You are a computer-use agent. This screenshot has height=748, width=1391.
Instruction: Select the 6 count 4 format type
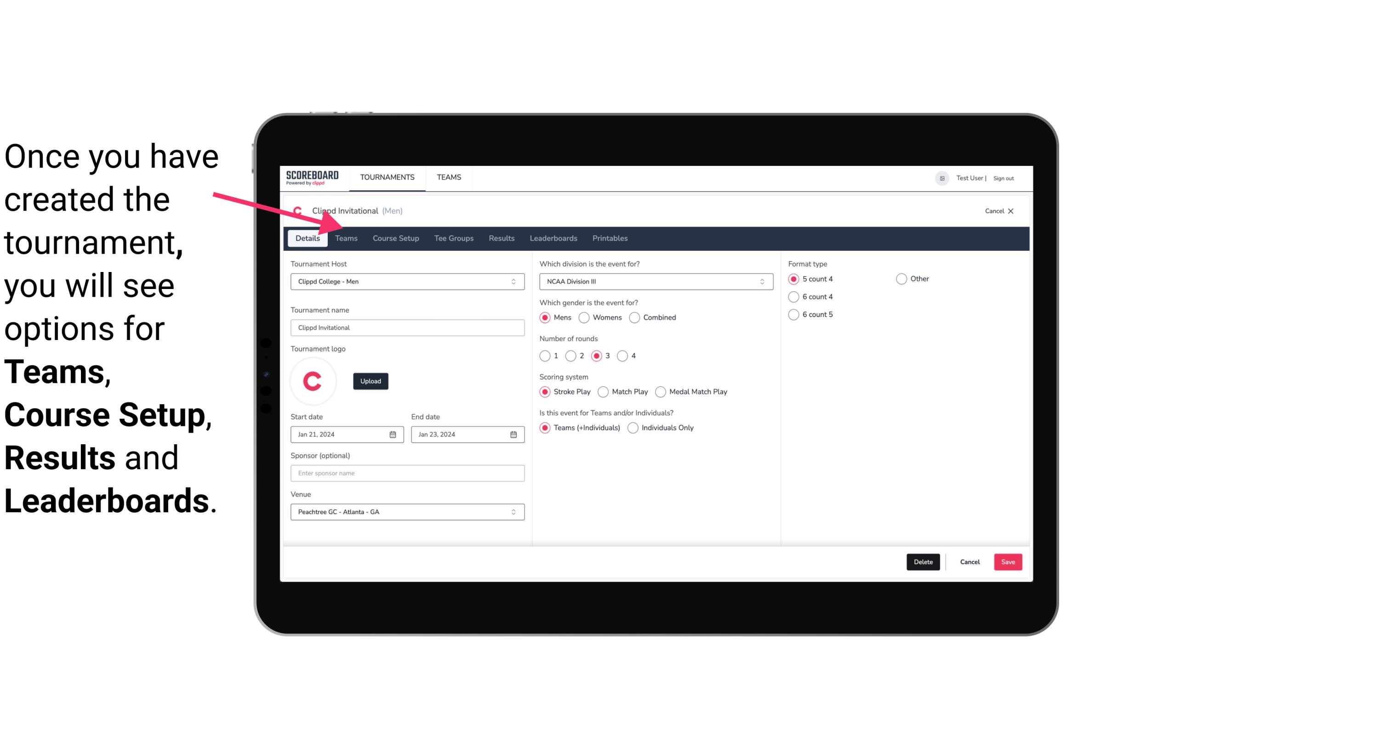click(794, 297)
